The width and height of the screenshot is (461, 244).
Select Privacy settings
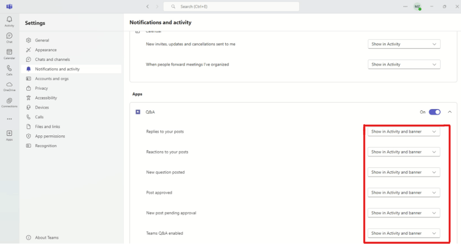71,88
